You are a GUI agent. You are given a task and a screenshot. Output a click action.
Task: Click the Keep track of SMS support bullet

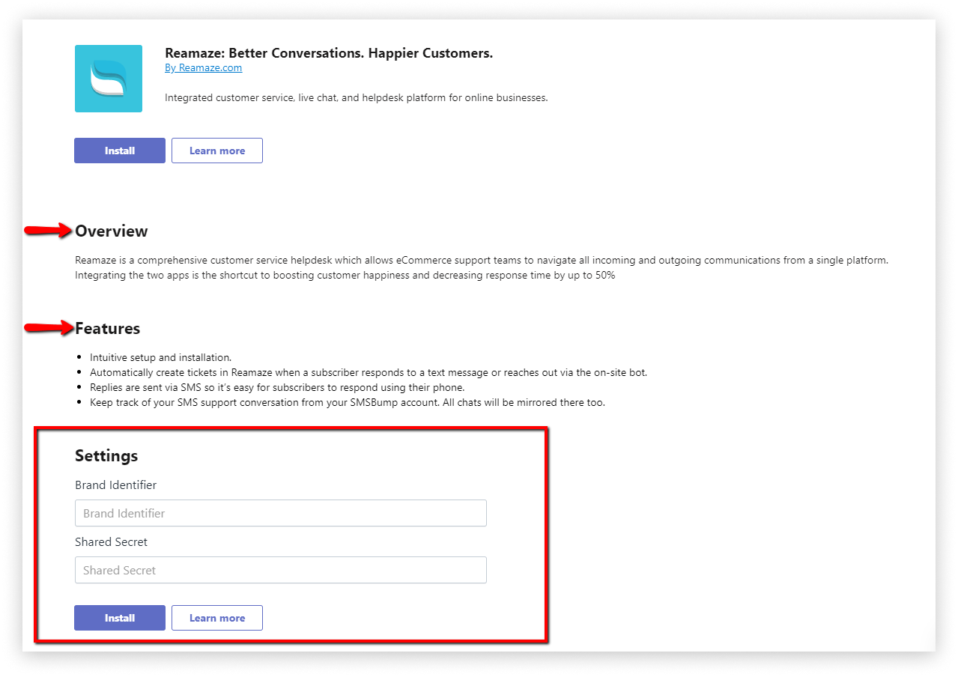348,402
